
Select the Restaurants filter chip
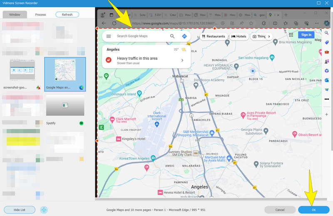coord(214,36)
